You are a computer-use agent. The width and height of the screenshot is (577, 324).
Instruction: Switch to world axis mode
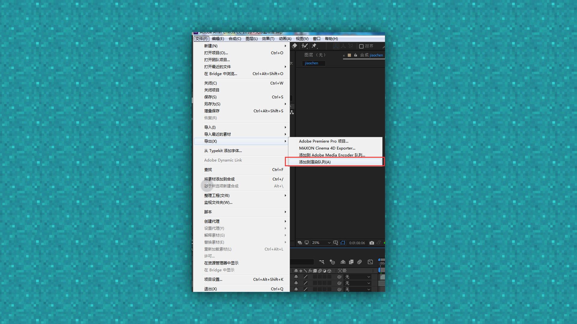343,46
